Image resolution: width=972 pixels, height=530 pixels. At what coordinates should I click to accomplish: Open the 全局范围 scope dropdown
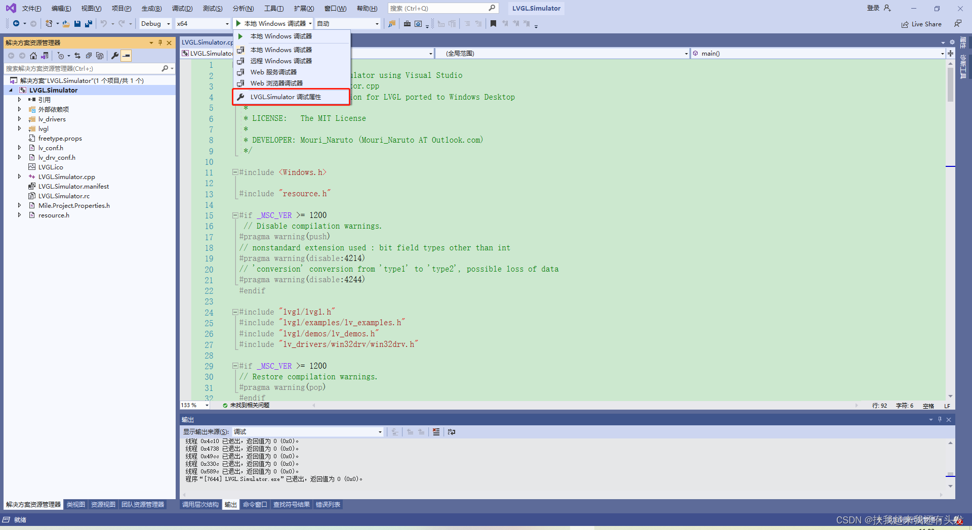[x=562, y=53]
